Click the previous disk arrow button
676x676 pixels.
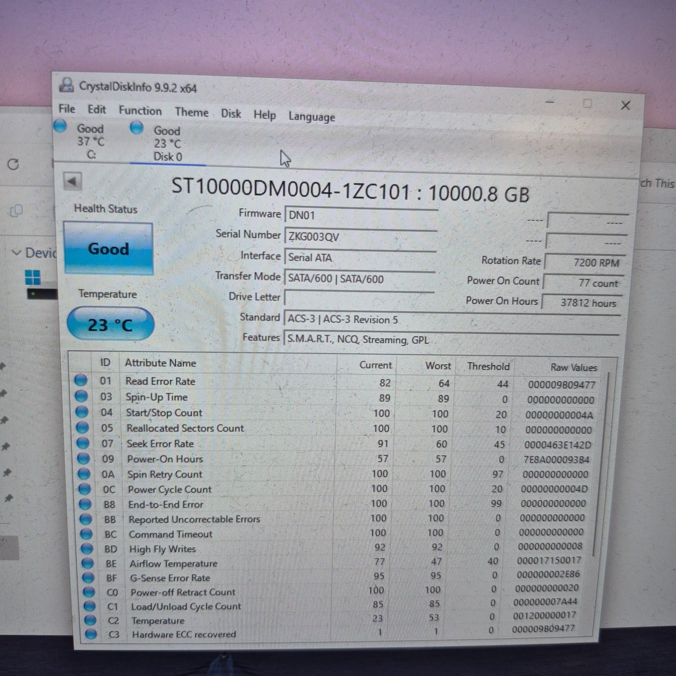coord(73,182)
